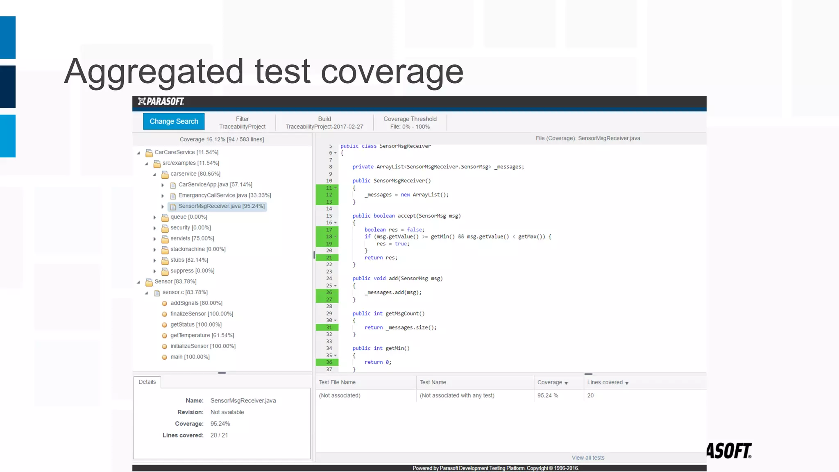Click the getTemperature function icon
The height and width of the screenshot is (472, 839).
click(x=164, y=336)
